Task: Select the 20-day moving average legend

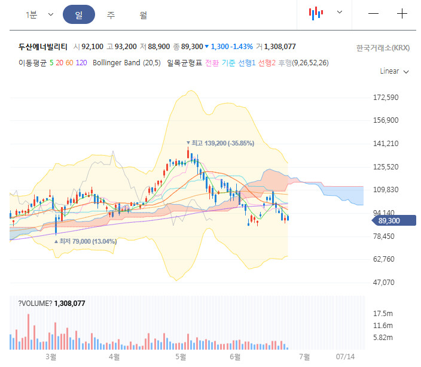Action: (59, 63)
